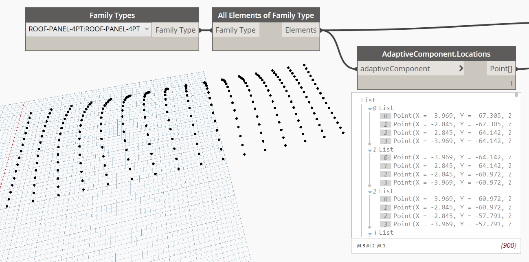Collapse the "2 List" sublist arrow

[x=370, y=192]
